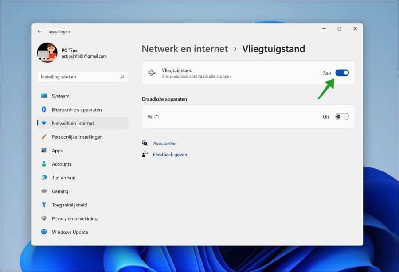The width and height of the screenshot is (399, 272).
Task: Open Toegankelijkheid settings
Action: coord(82,205)
